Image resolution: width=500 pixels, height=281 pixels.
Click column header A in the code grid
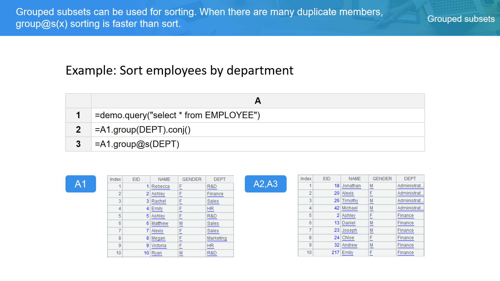[258, 101]
